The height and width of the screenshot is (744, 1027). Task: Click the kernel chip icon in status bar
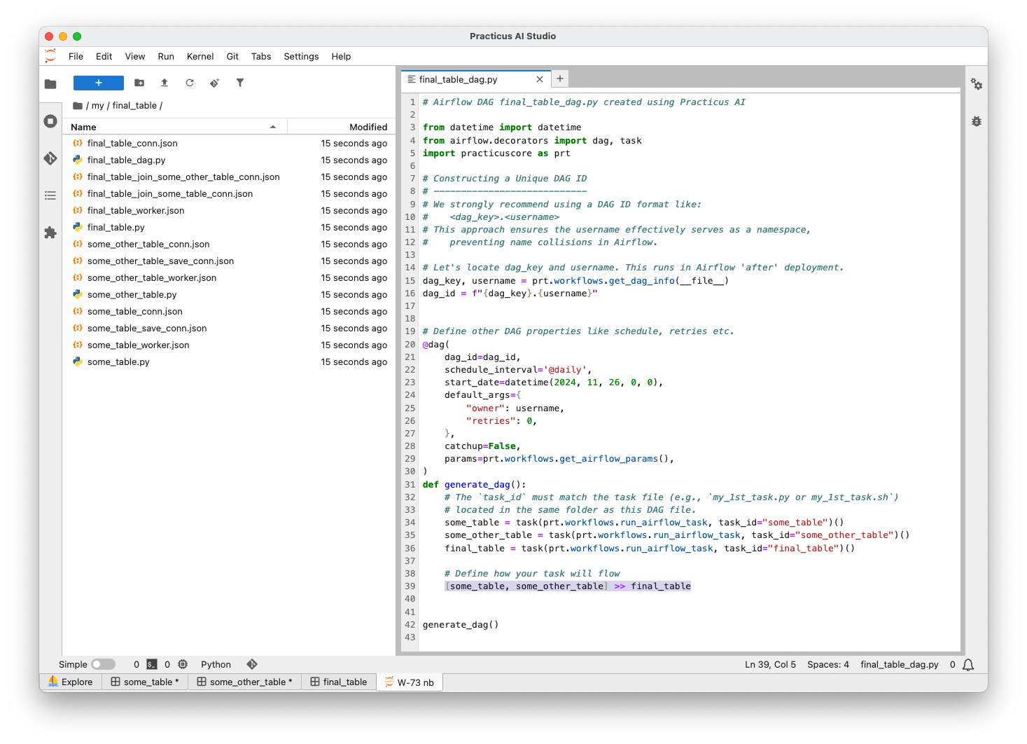click(x=183, y=664)
